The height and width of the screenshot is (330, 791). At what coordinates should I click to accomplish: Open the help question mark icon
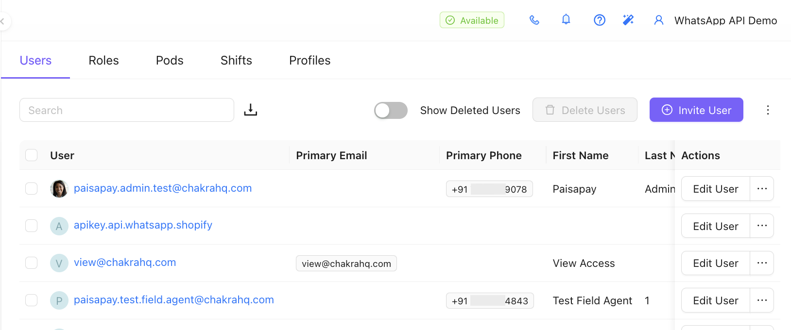tap(600, 20)
